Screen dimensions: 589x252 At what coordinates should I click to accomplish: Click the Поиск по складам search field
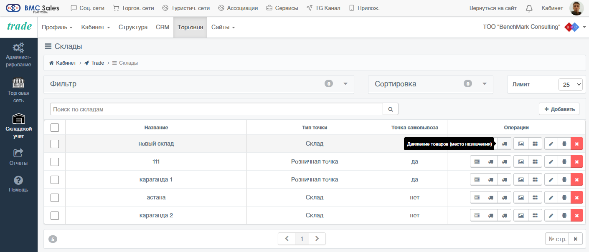click(216, 109)
